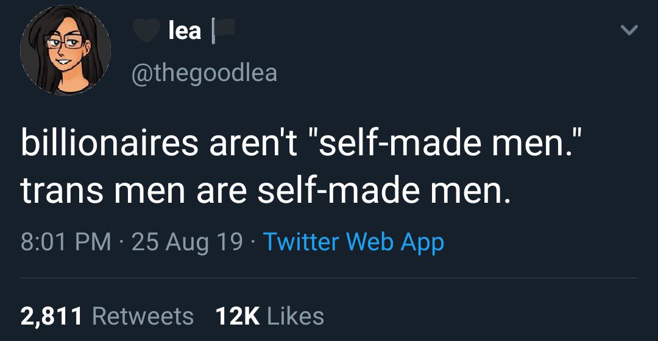This screenshot has width=658, height=341.
Task: View the Likes list label
Action: click(x=295, y=316)
